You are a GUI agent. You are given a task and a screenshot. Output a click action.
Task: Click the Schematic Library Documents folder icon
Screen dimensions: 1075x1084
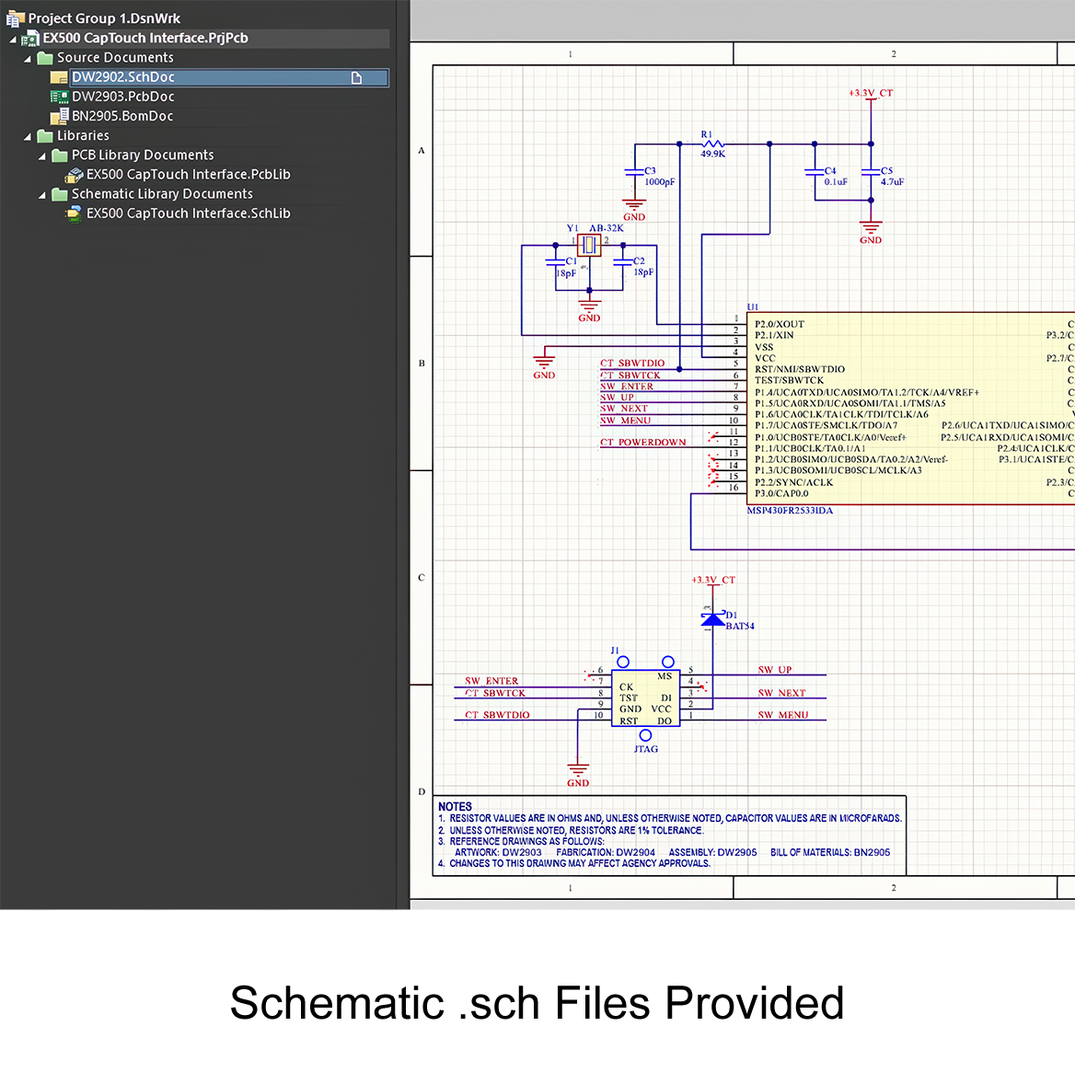[60, 193]
